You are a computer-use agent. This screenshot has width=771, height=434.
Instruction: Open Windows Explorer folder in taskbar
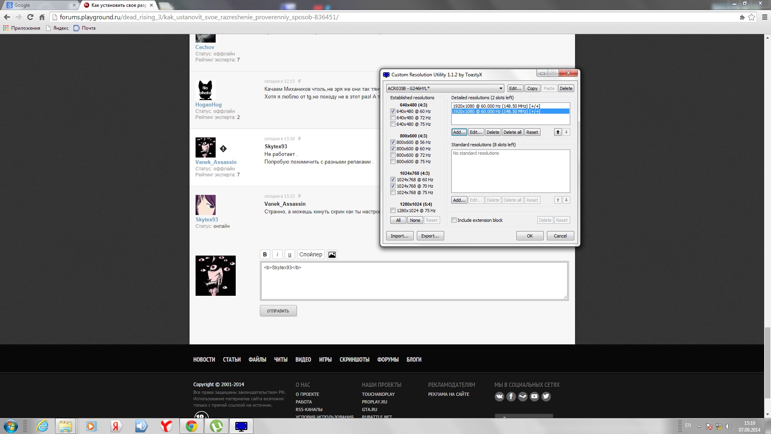[x=65, y=426]
